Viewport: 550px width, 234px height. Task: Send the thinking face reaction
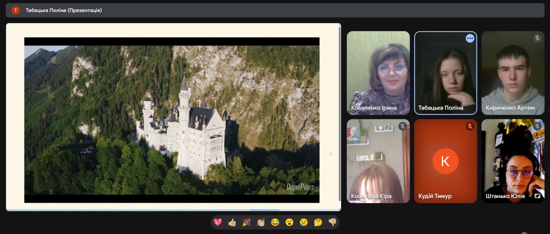[x=318, y=222]
